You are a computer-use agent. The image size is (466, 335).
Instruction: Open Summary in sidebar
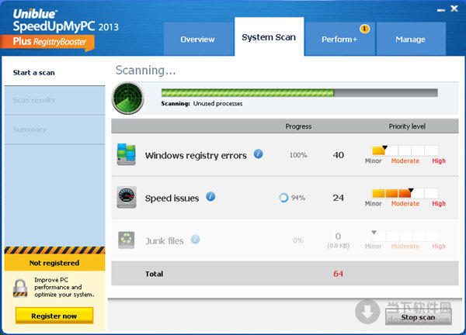[54, 130]
